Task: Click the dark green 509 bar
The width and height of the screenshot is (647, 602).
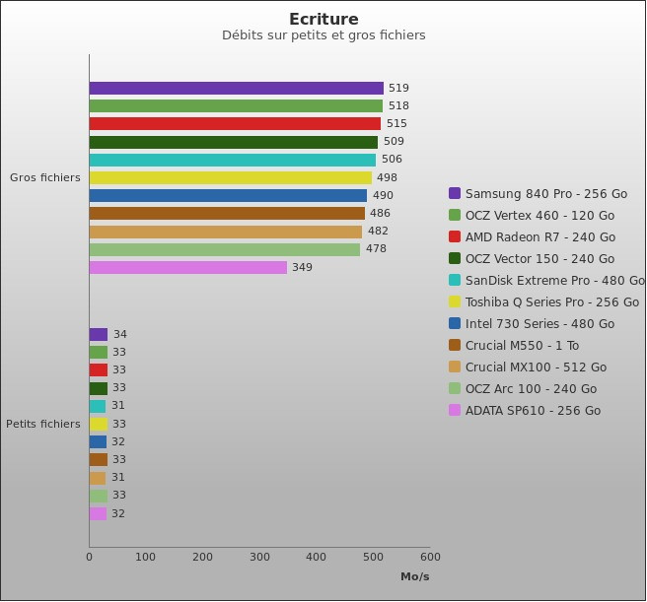Action: [x=234, y=142]
